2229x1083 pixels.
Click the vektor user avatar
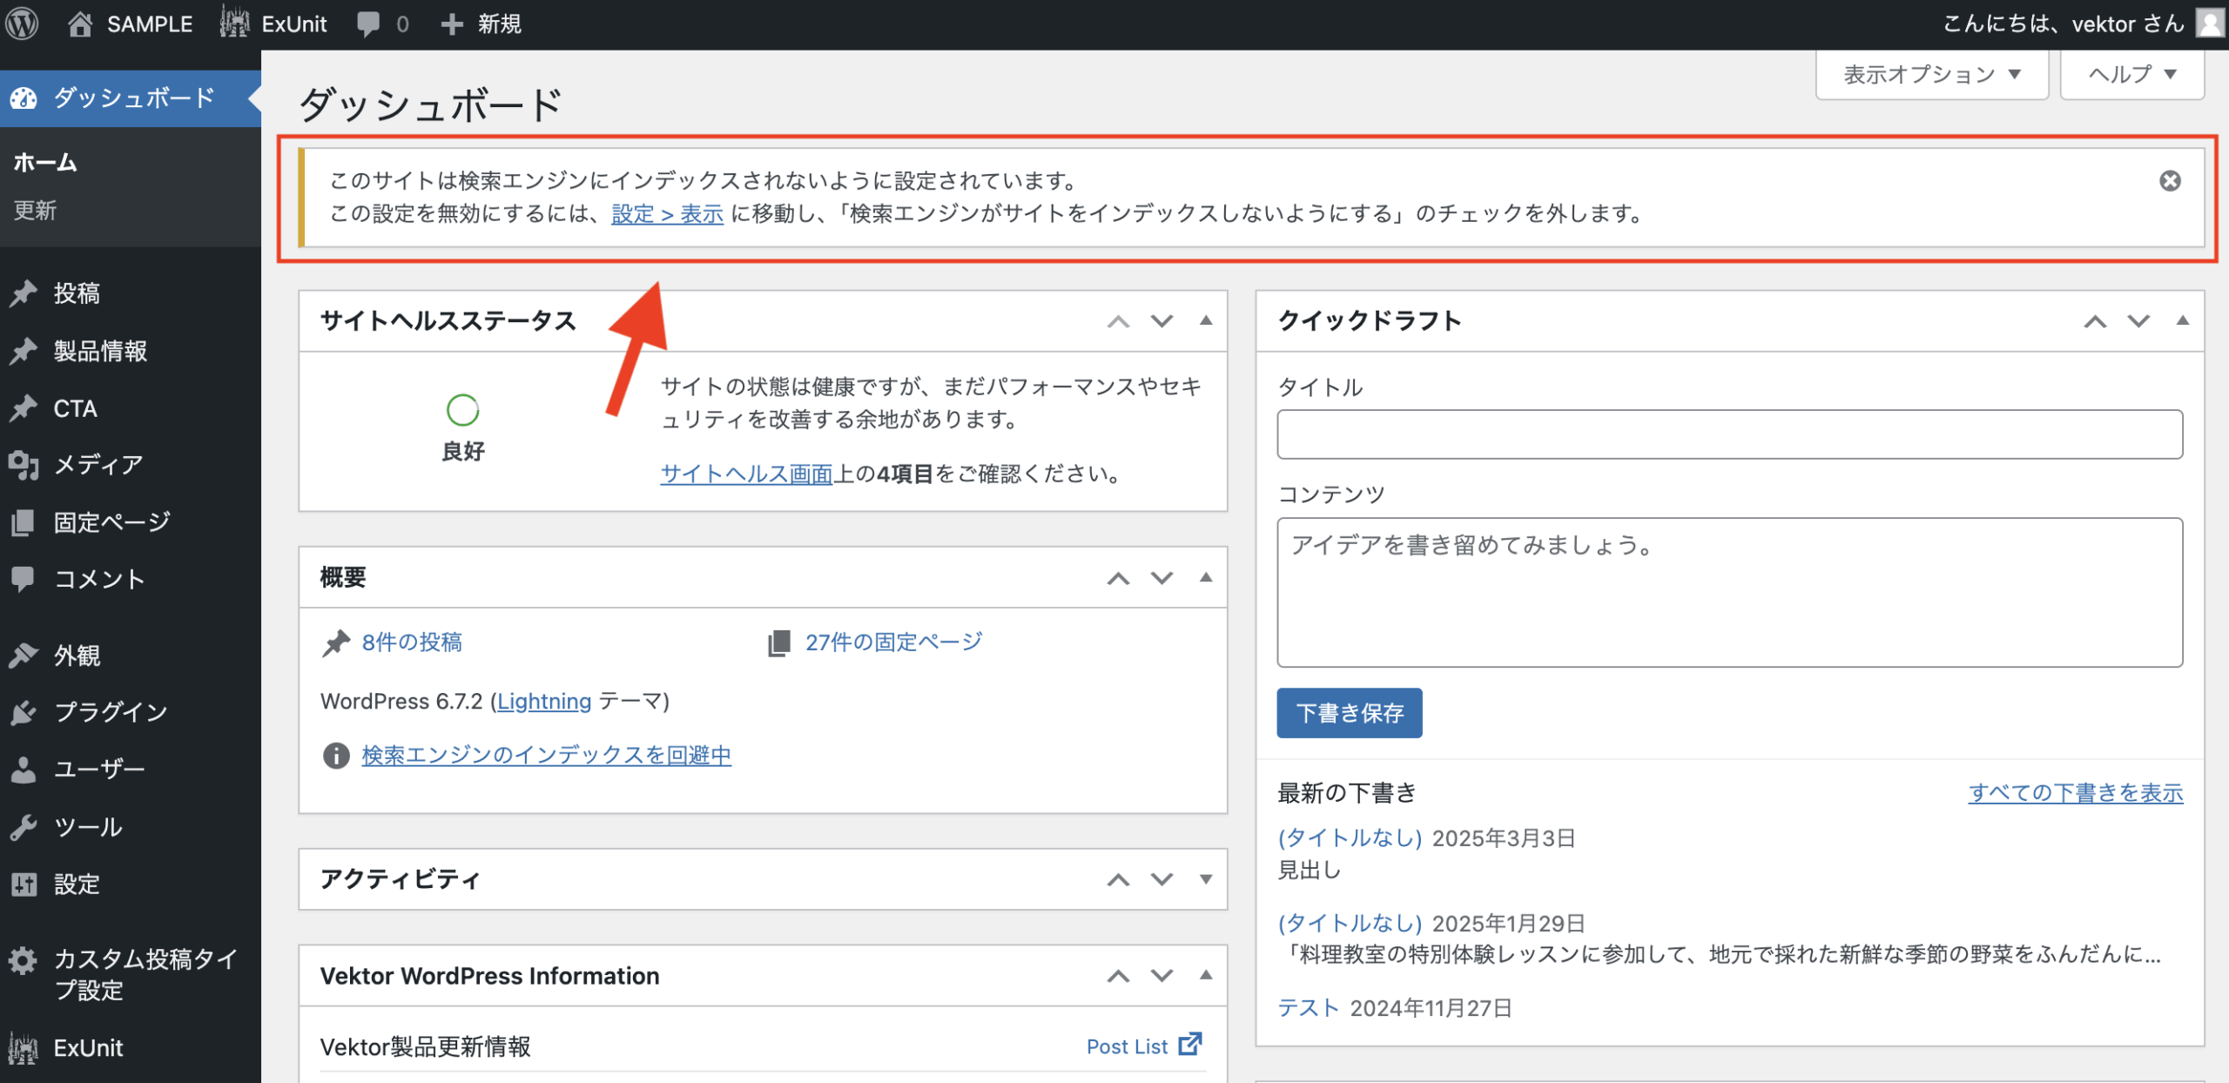point(2208,24)
